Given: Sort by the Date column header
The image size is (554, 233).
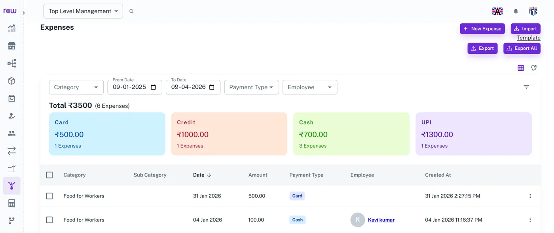Looking at the screenshot, I should tap(202, 175).
